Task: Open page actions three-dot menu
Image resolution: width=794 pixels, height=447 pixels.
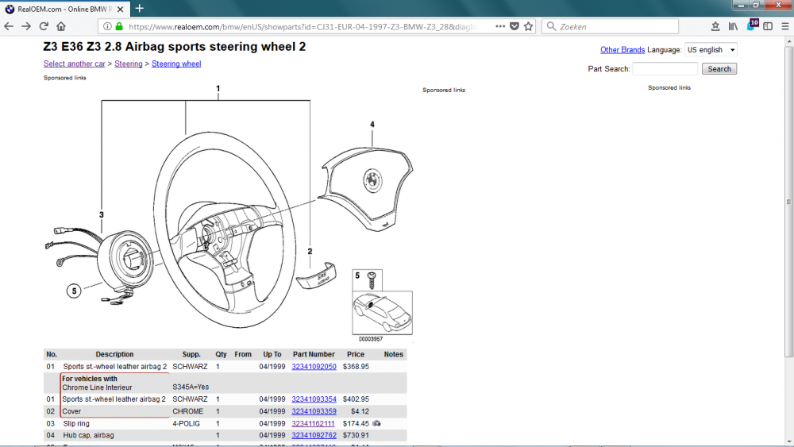Action: (x=499, y=26)
